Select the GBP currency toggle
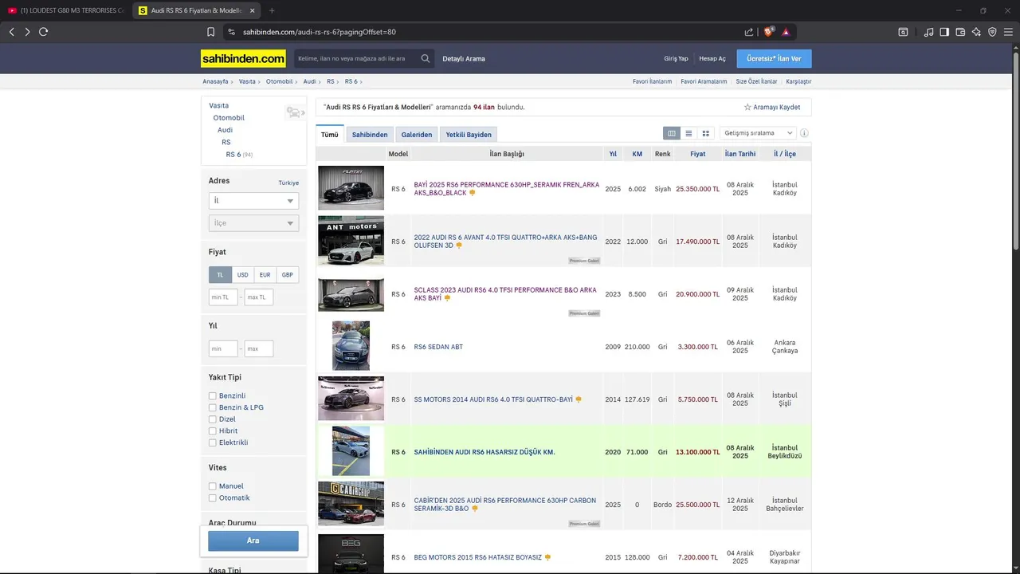The image size is (1020, 574). coord(288,274)
